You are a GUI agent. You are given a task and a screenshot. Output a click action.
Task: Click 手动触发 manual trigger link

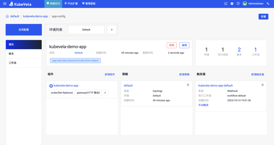203,105
